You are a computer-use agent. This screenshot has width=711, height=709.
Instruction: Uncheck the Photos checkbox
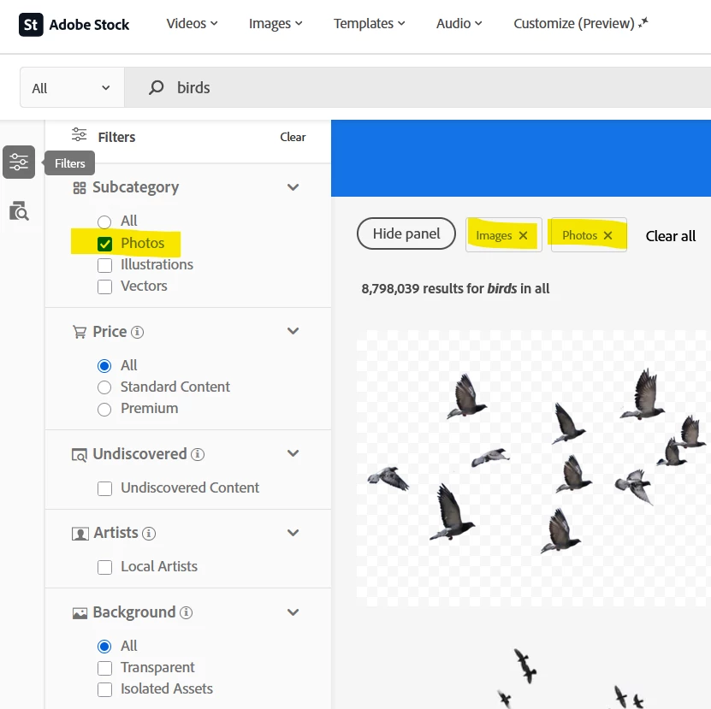pos(104,244)
